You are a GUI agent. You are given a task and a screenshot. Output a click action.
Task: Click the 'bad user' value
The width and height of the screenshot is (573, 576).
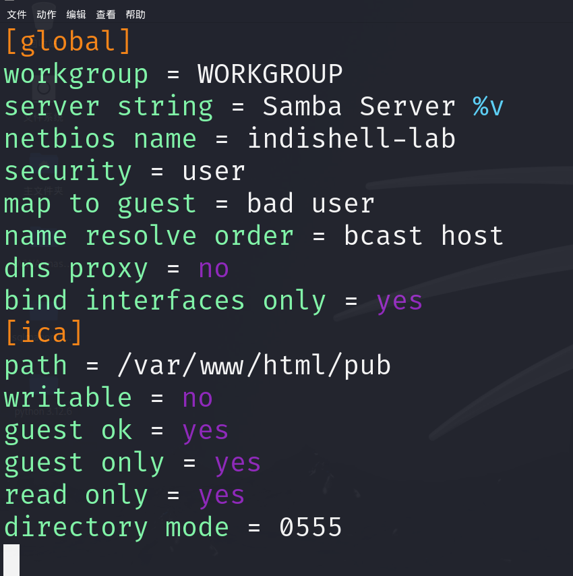pos(311,203)
